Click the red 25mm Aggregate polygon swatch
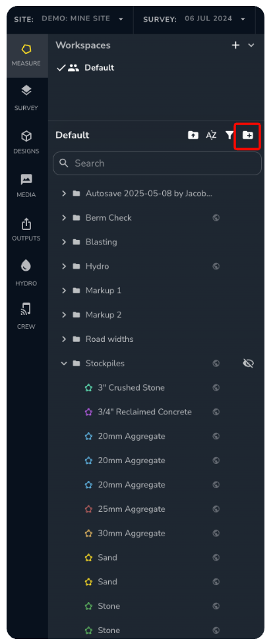275x641 pixels. [89, 509]
